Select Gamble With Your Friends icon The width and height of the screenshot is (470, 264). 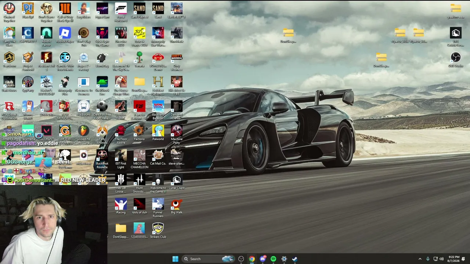(65, 61)
